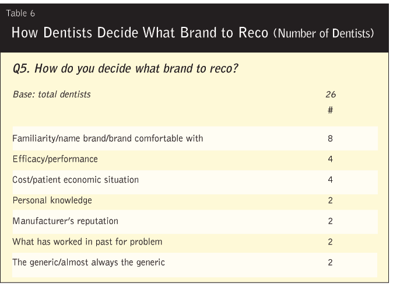Click the value 2 for Personal knowledge
393x286 pixels.
(x=330, y=200)
